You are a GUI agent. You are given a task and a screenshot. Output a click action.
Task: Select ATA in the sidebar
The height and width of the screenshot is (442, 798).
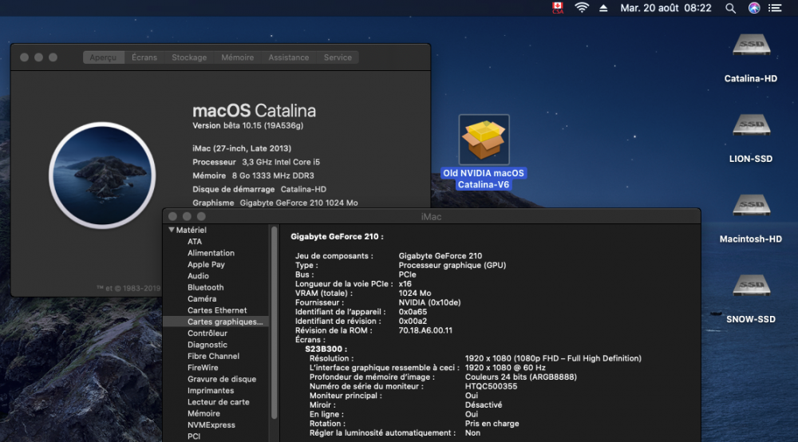click(x=195, y=242)
